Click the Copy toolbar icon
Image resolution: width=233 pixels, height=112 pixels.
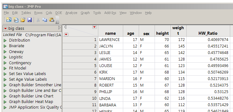click(x=44, y=20)
